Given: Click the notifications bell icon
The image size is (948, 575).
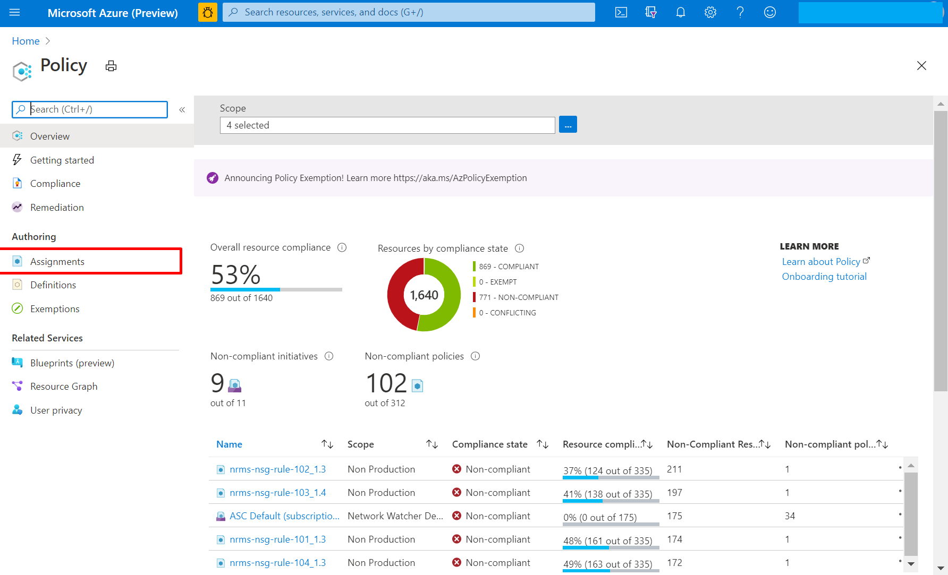Looking at the screenshot, I should click(x=680, y=12).
